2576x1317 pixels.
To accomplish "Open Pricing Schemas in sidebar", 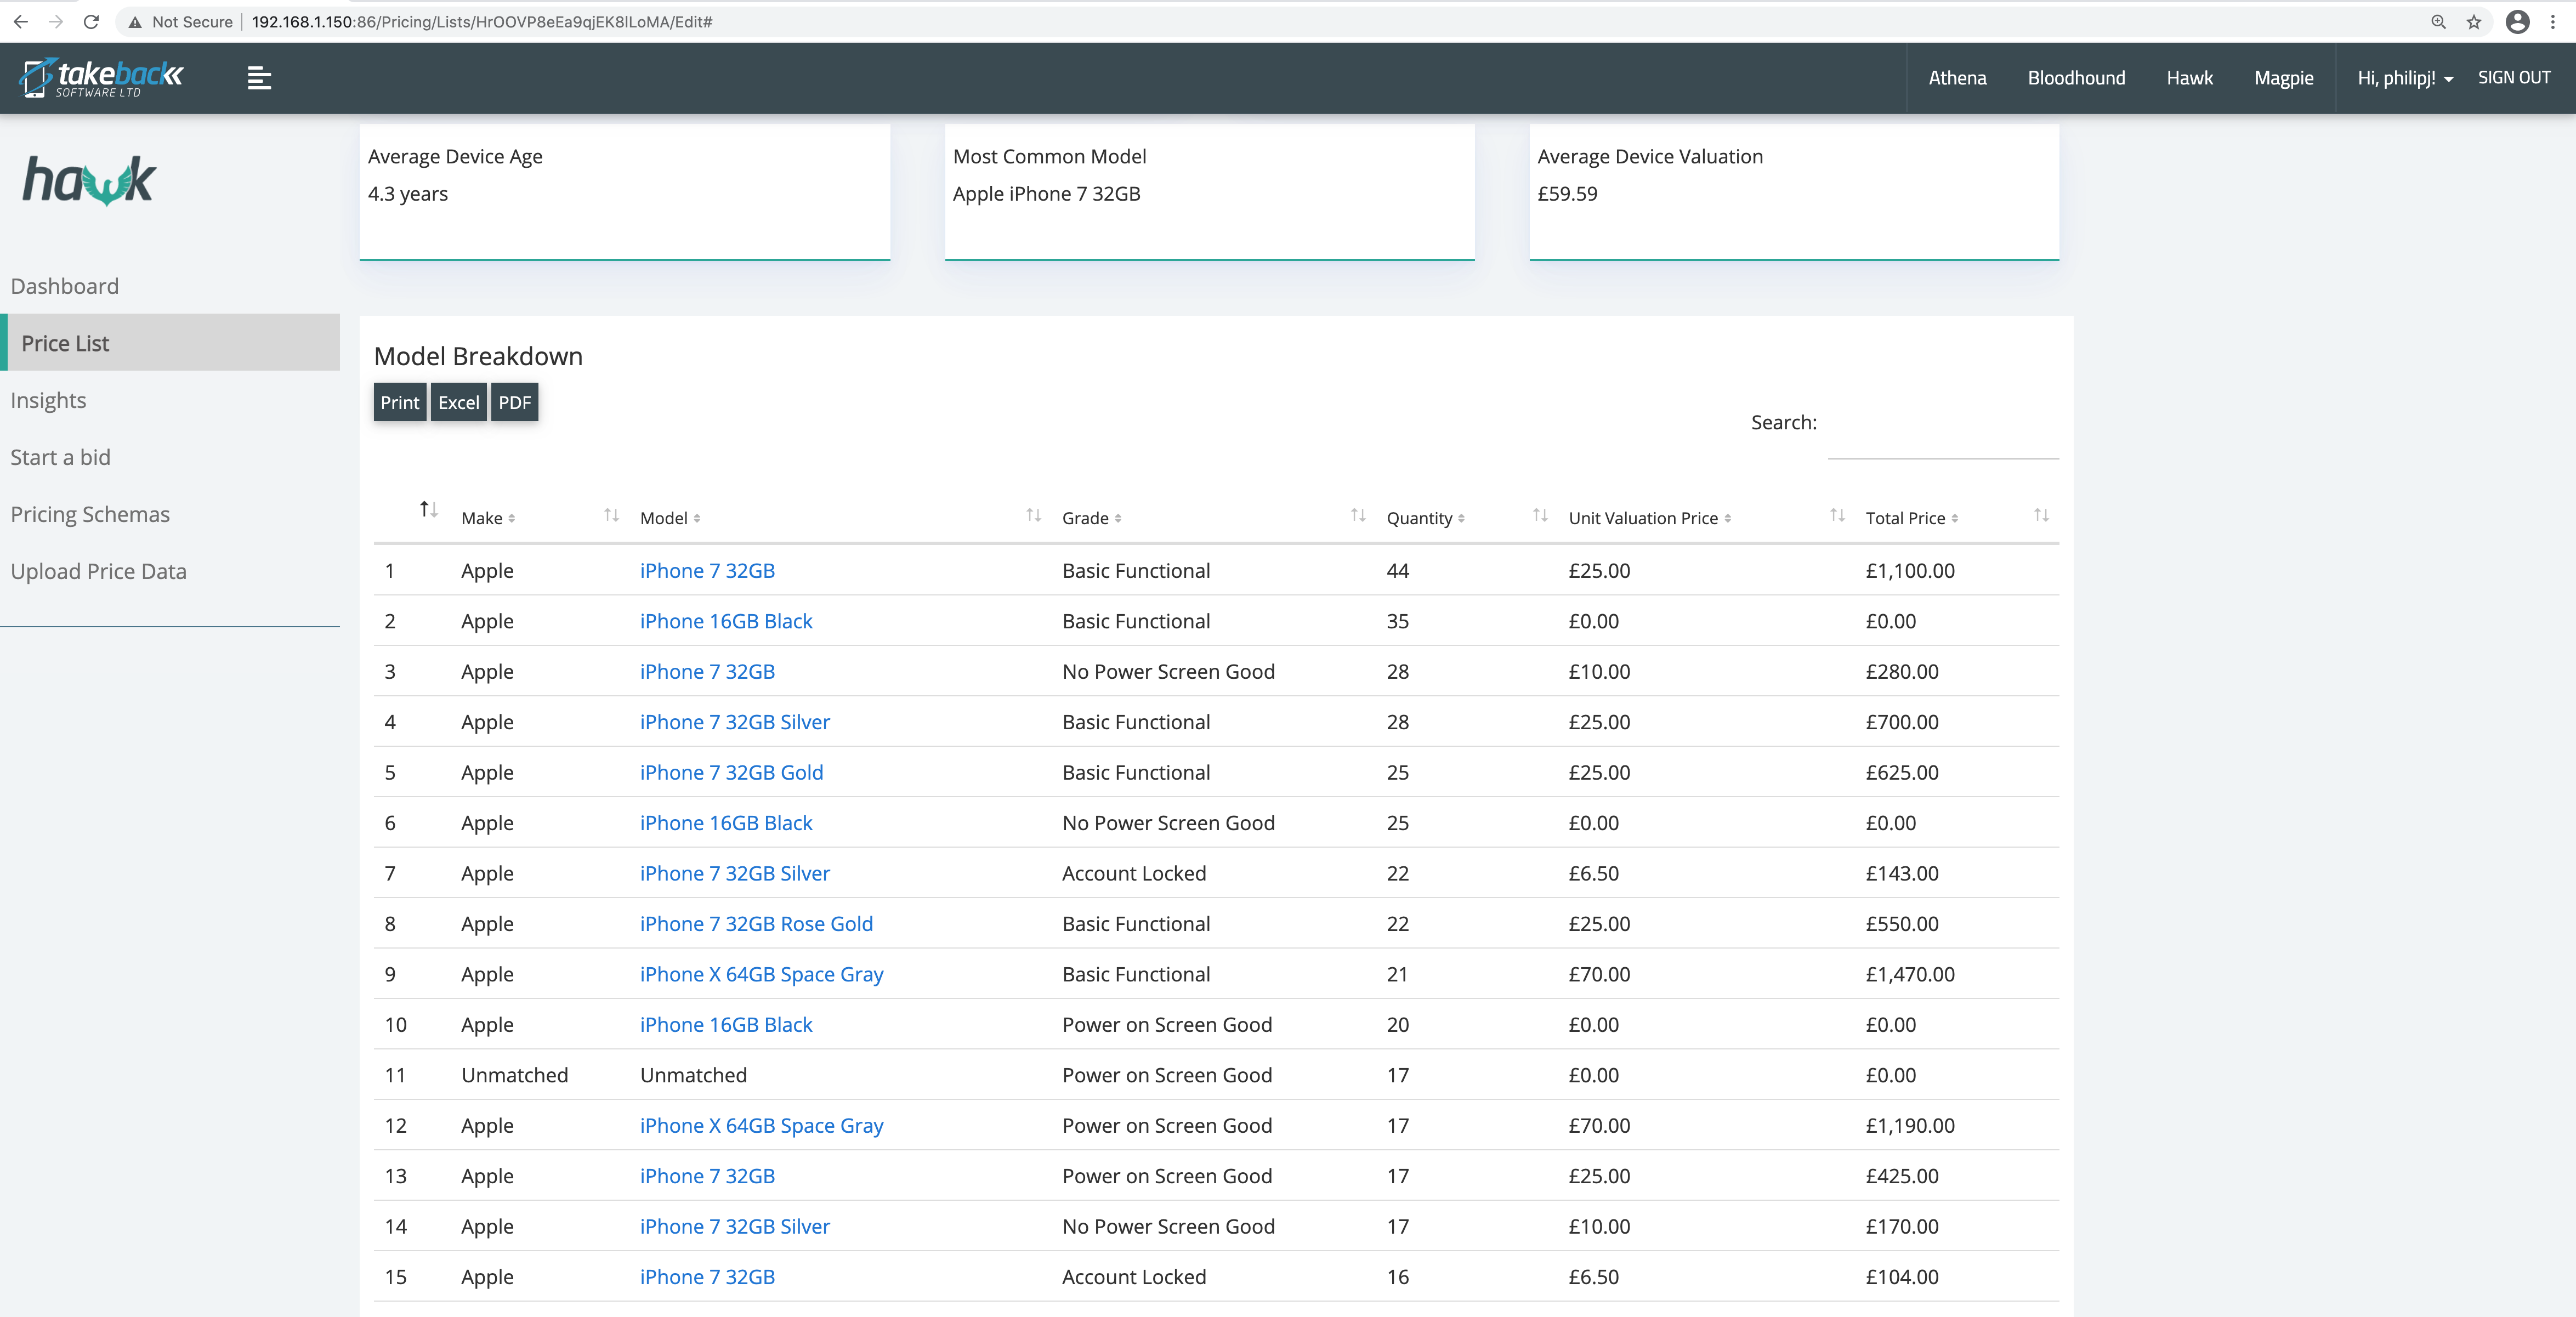I will (x=90, y=514).
